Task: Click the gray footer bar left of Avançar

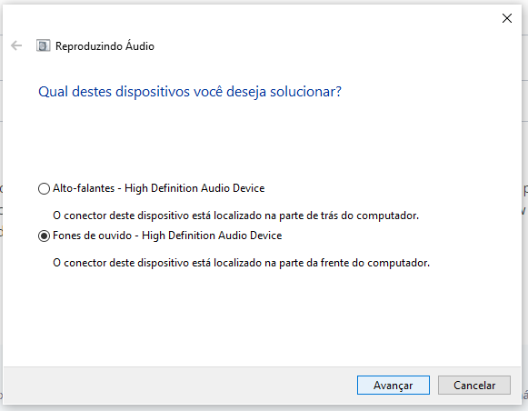Action: [180, 385]
